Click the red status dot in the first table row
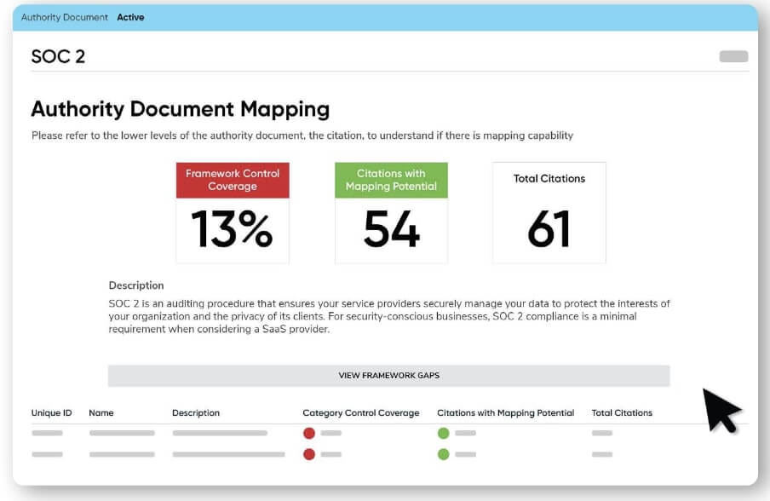770x501 pixels. (x=309, y=433)
